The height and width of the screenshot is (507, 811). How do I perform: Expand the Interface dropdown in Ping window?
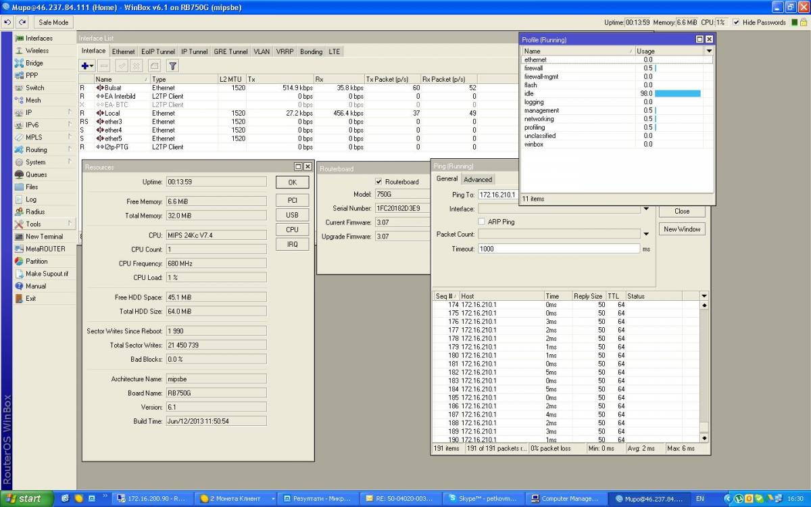(646, 209)
